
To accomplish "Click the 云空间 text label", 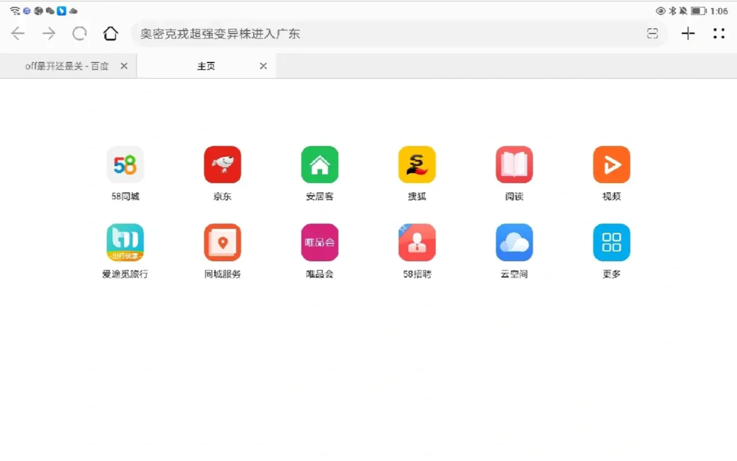I will coord(514,274).
